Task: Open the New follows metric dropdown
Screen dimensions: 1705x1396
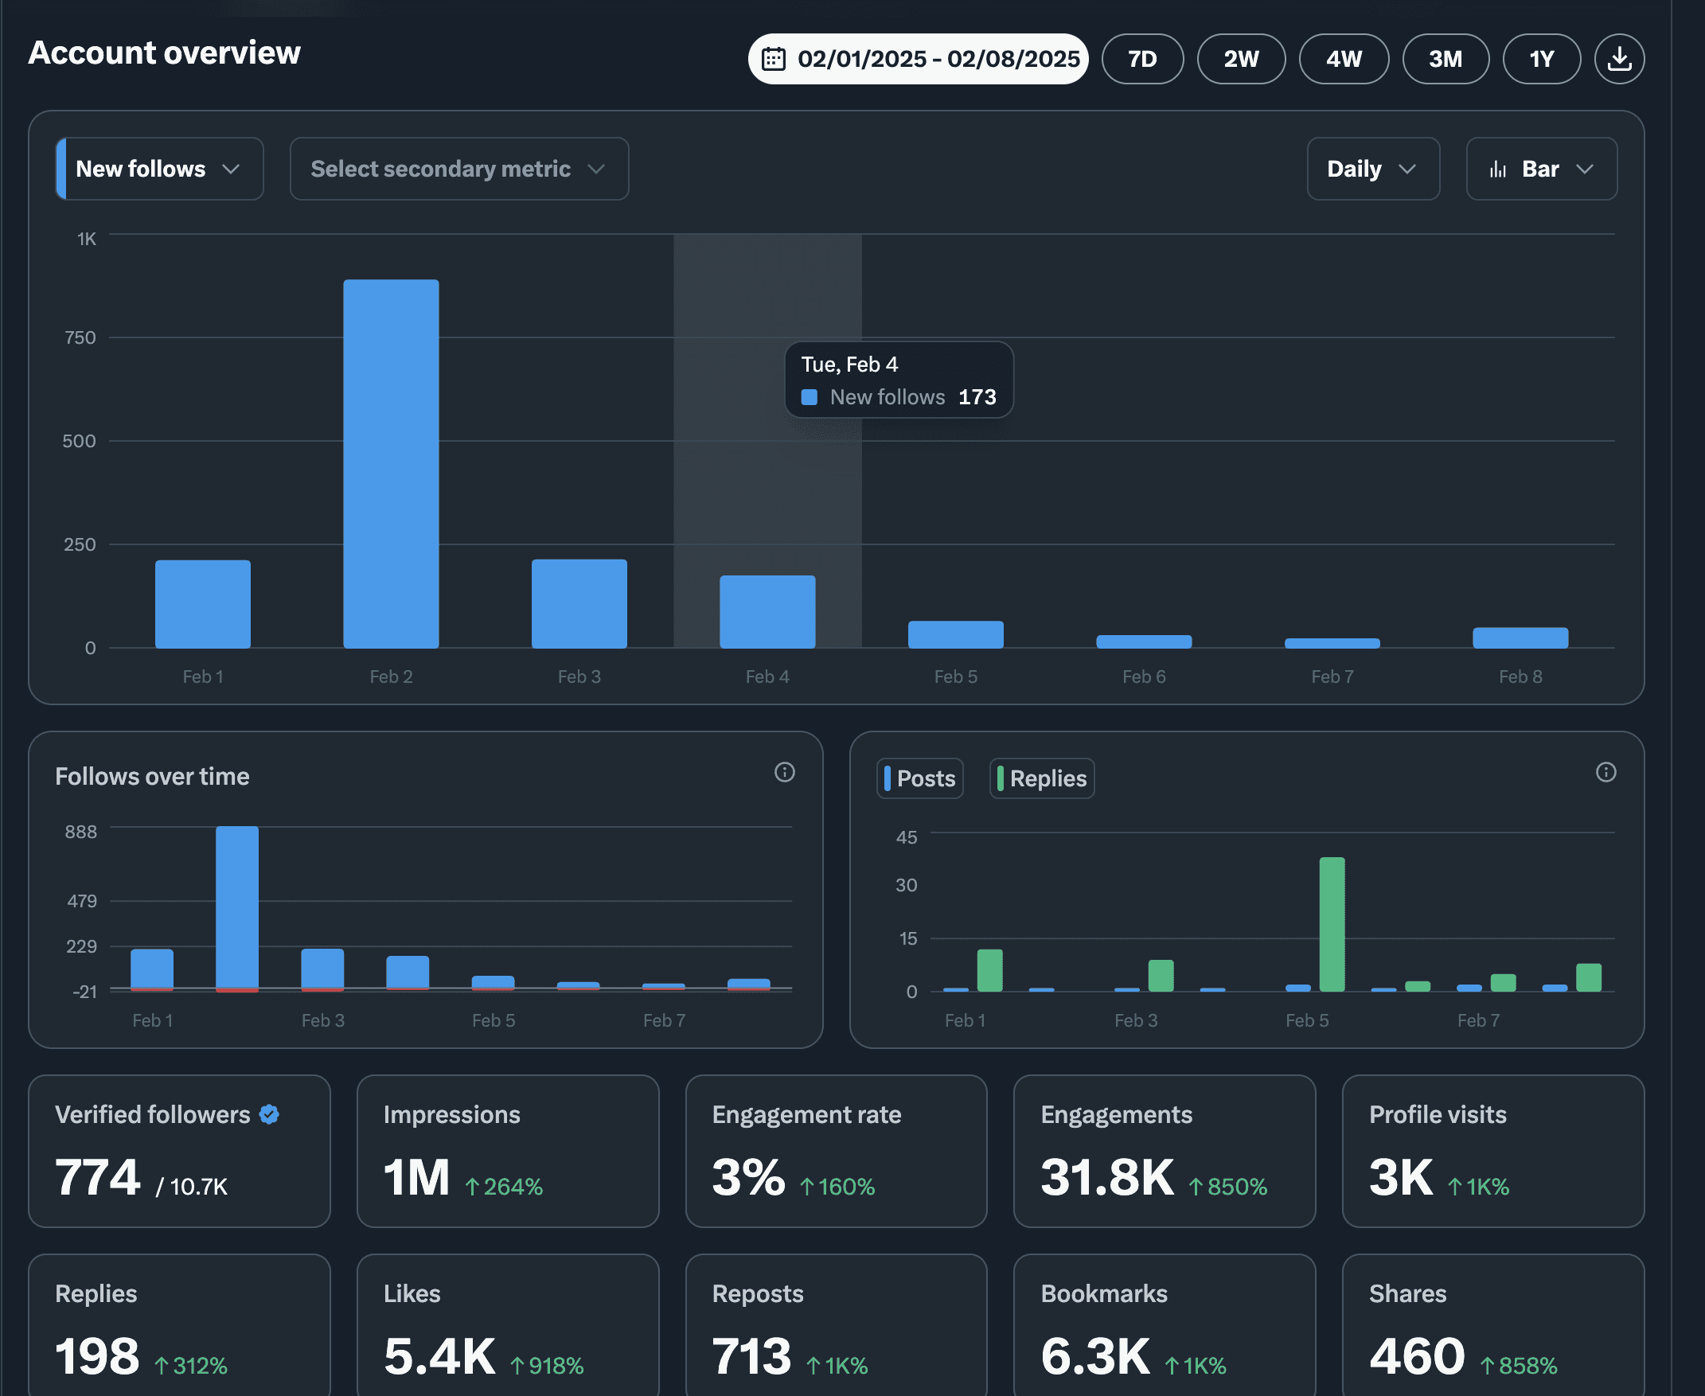Action: tap(159, 169)
